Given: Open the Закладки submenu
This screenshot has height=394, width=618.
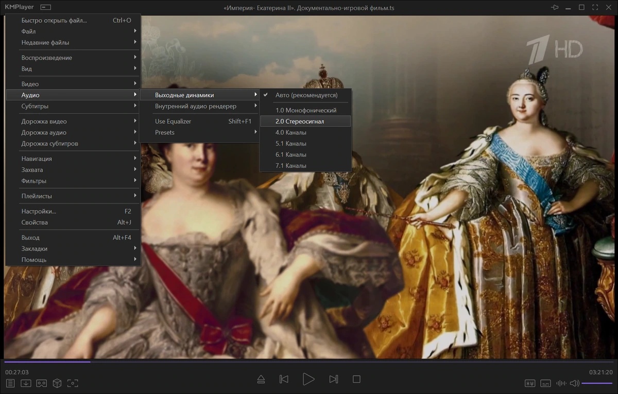Looking at the screenshot, I should 73,249.
